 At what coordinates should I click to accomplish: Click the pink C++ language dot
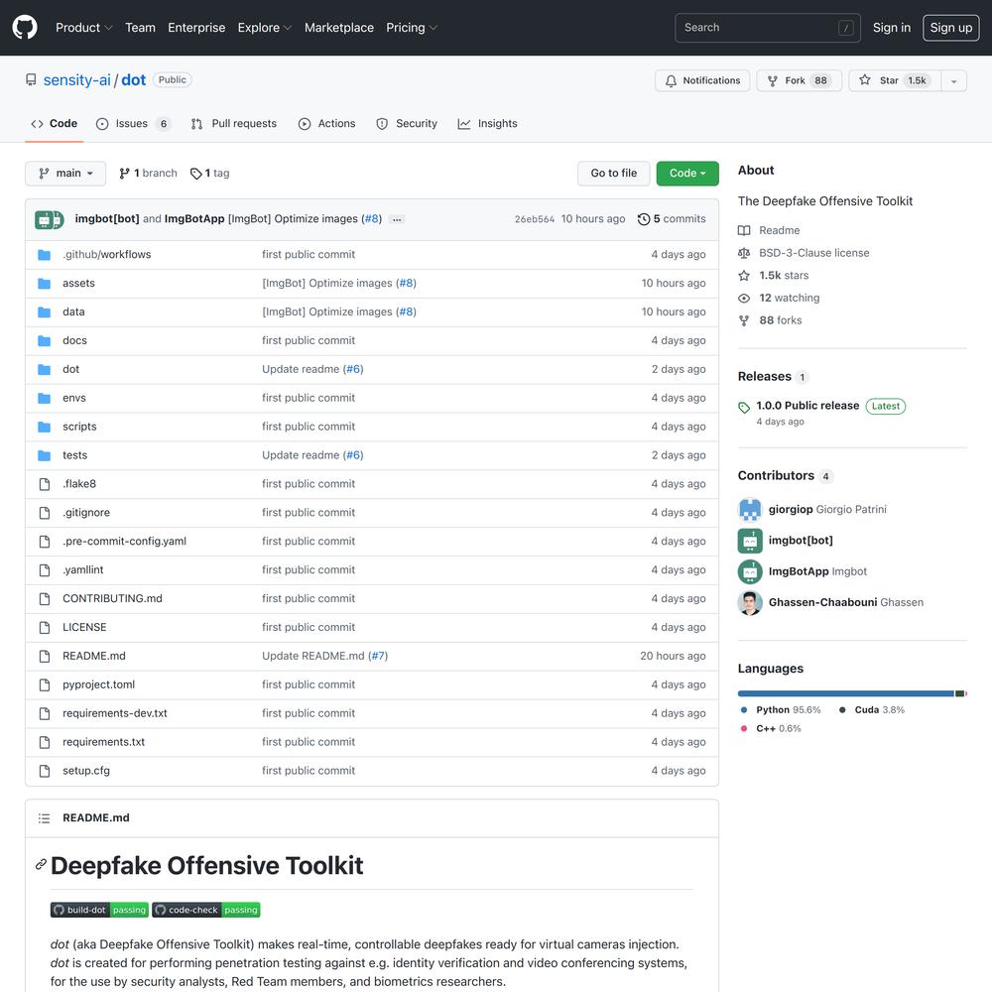(x=744, y=729)
